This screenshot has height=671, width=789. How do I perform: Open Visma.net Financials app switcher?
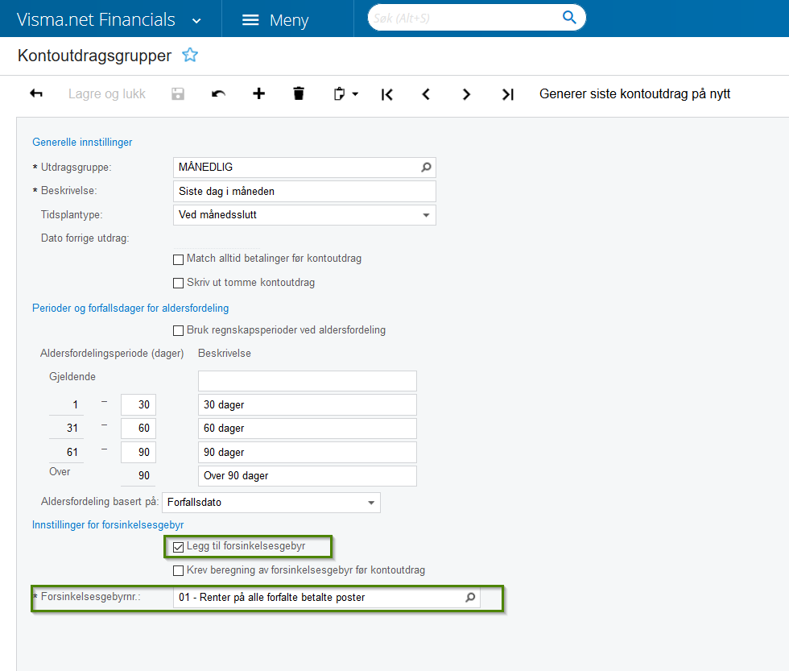coord(109,19)
